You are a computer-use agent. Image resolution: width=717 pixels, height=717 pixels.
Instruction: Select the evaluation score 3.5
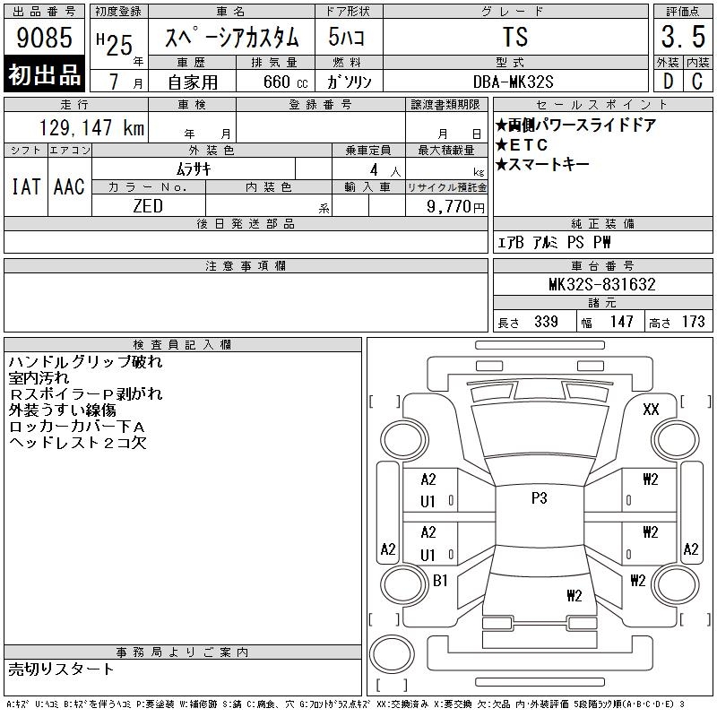click(x=681, y=38)
